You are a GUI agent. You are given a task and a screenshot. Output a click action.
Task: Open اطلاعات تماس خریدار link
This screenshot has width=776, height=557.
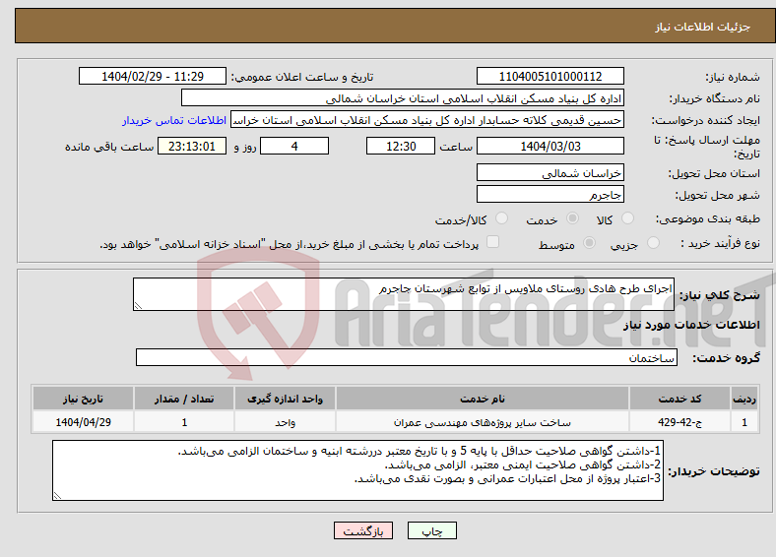(x=174, y=120)
